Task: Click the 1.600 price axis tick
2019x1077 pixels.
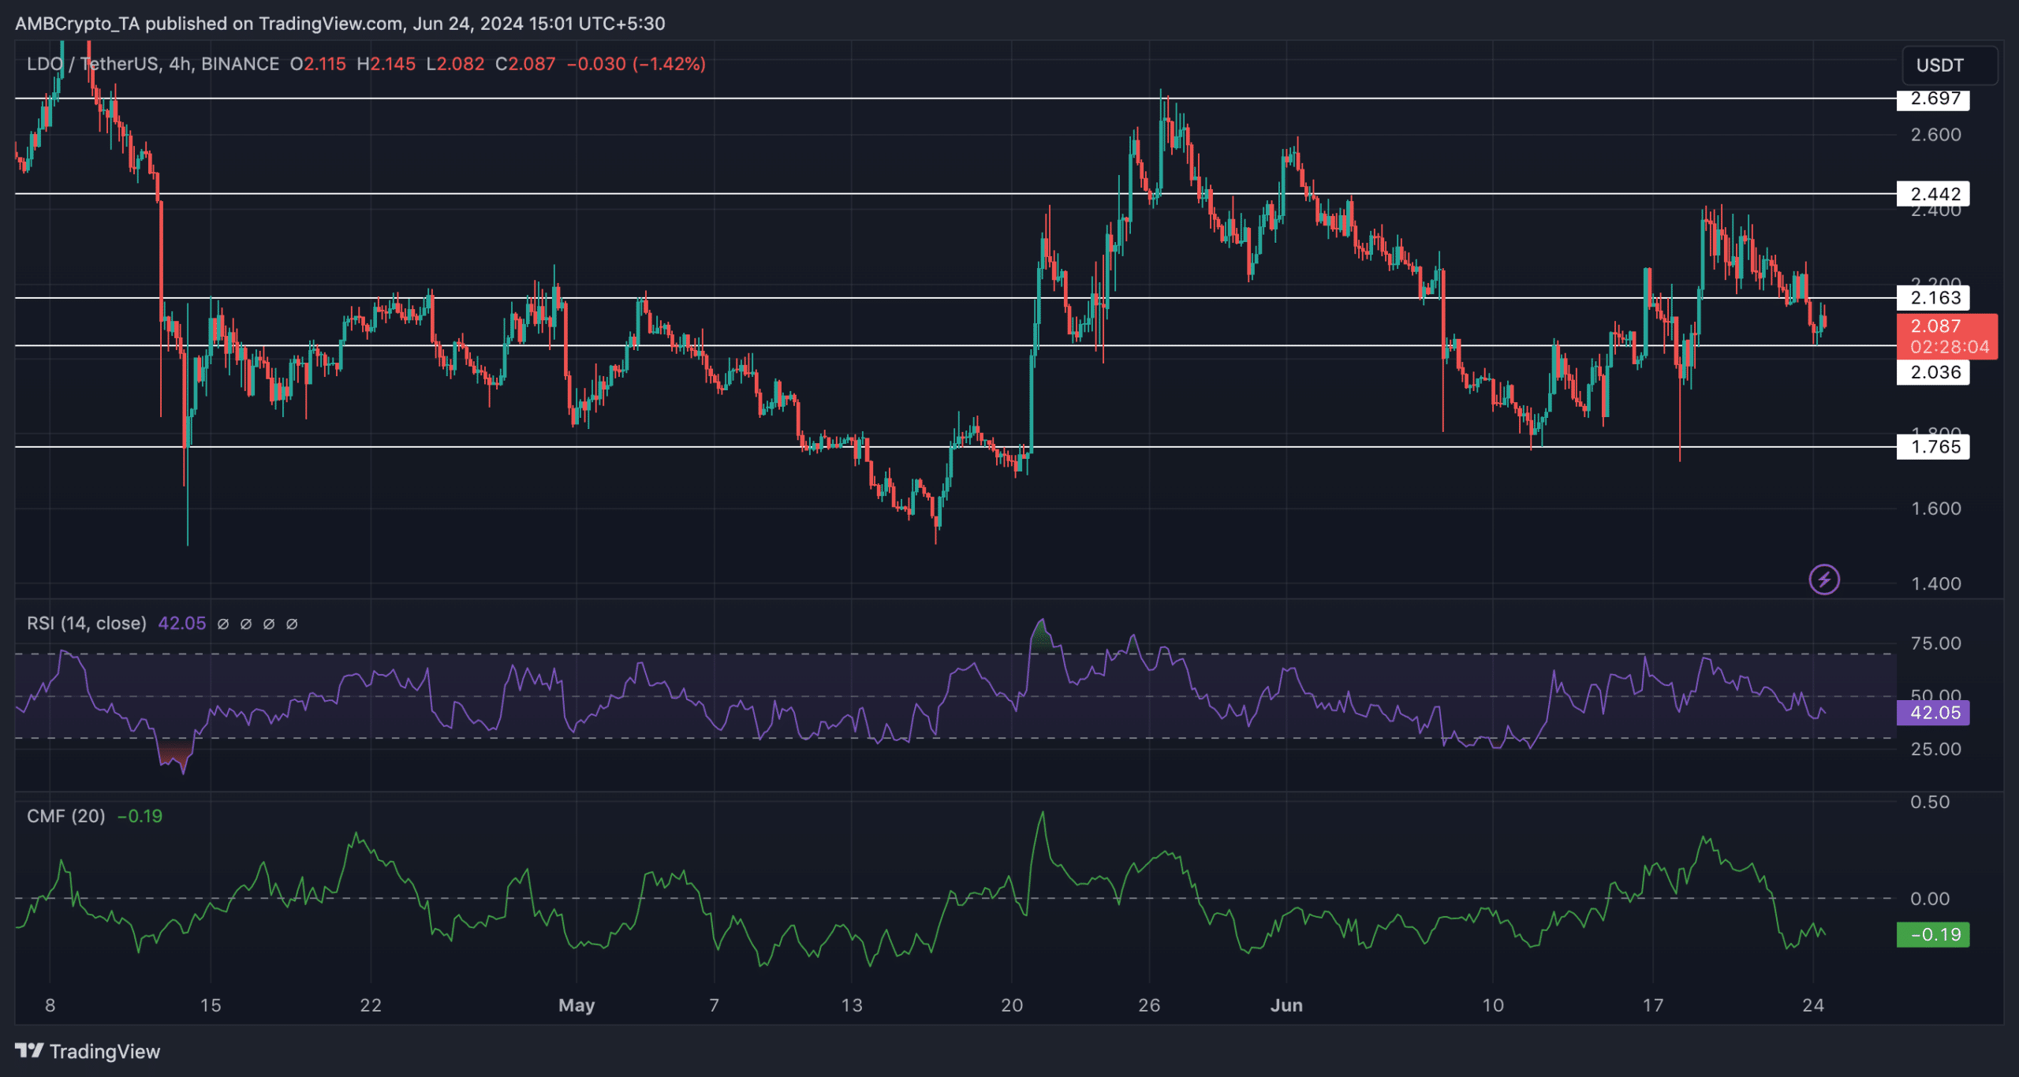Action: [1936, 509]
